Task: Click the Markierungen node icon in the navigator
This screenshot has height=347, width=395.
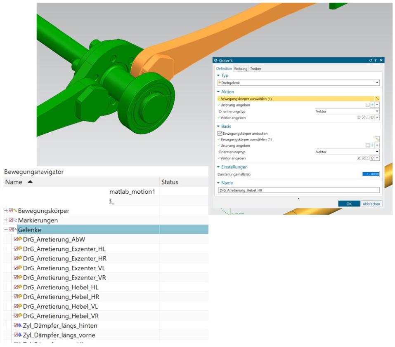Action: tap(15, 220)
